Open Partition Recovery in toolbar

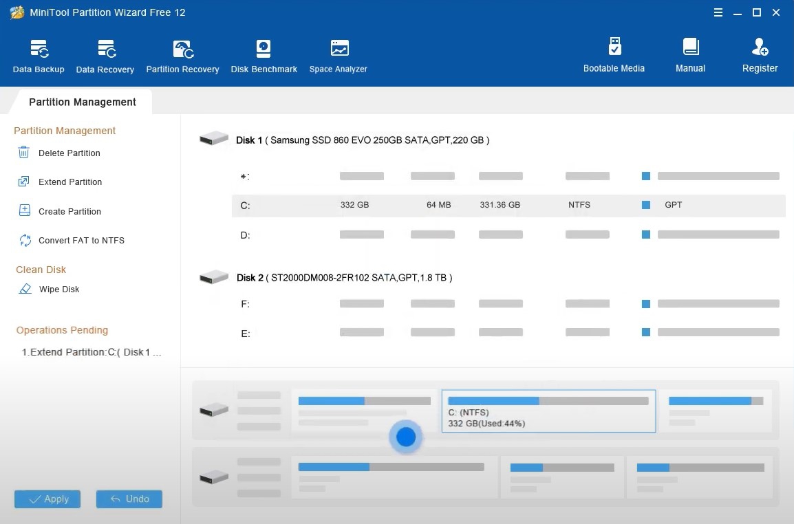pyautogui.click(x=182, y=56)
